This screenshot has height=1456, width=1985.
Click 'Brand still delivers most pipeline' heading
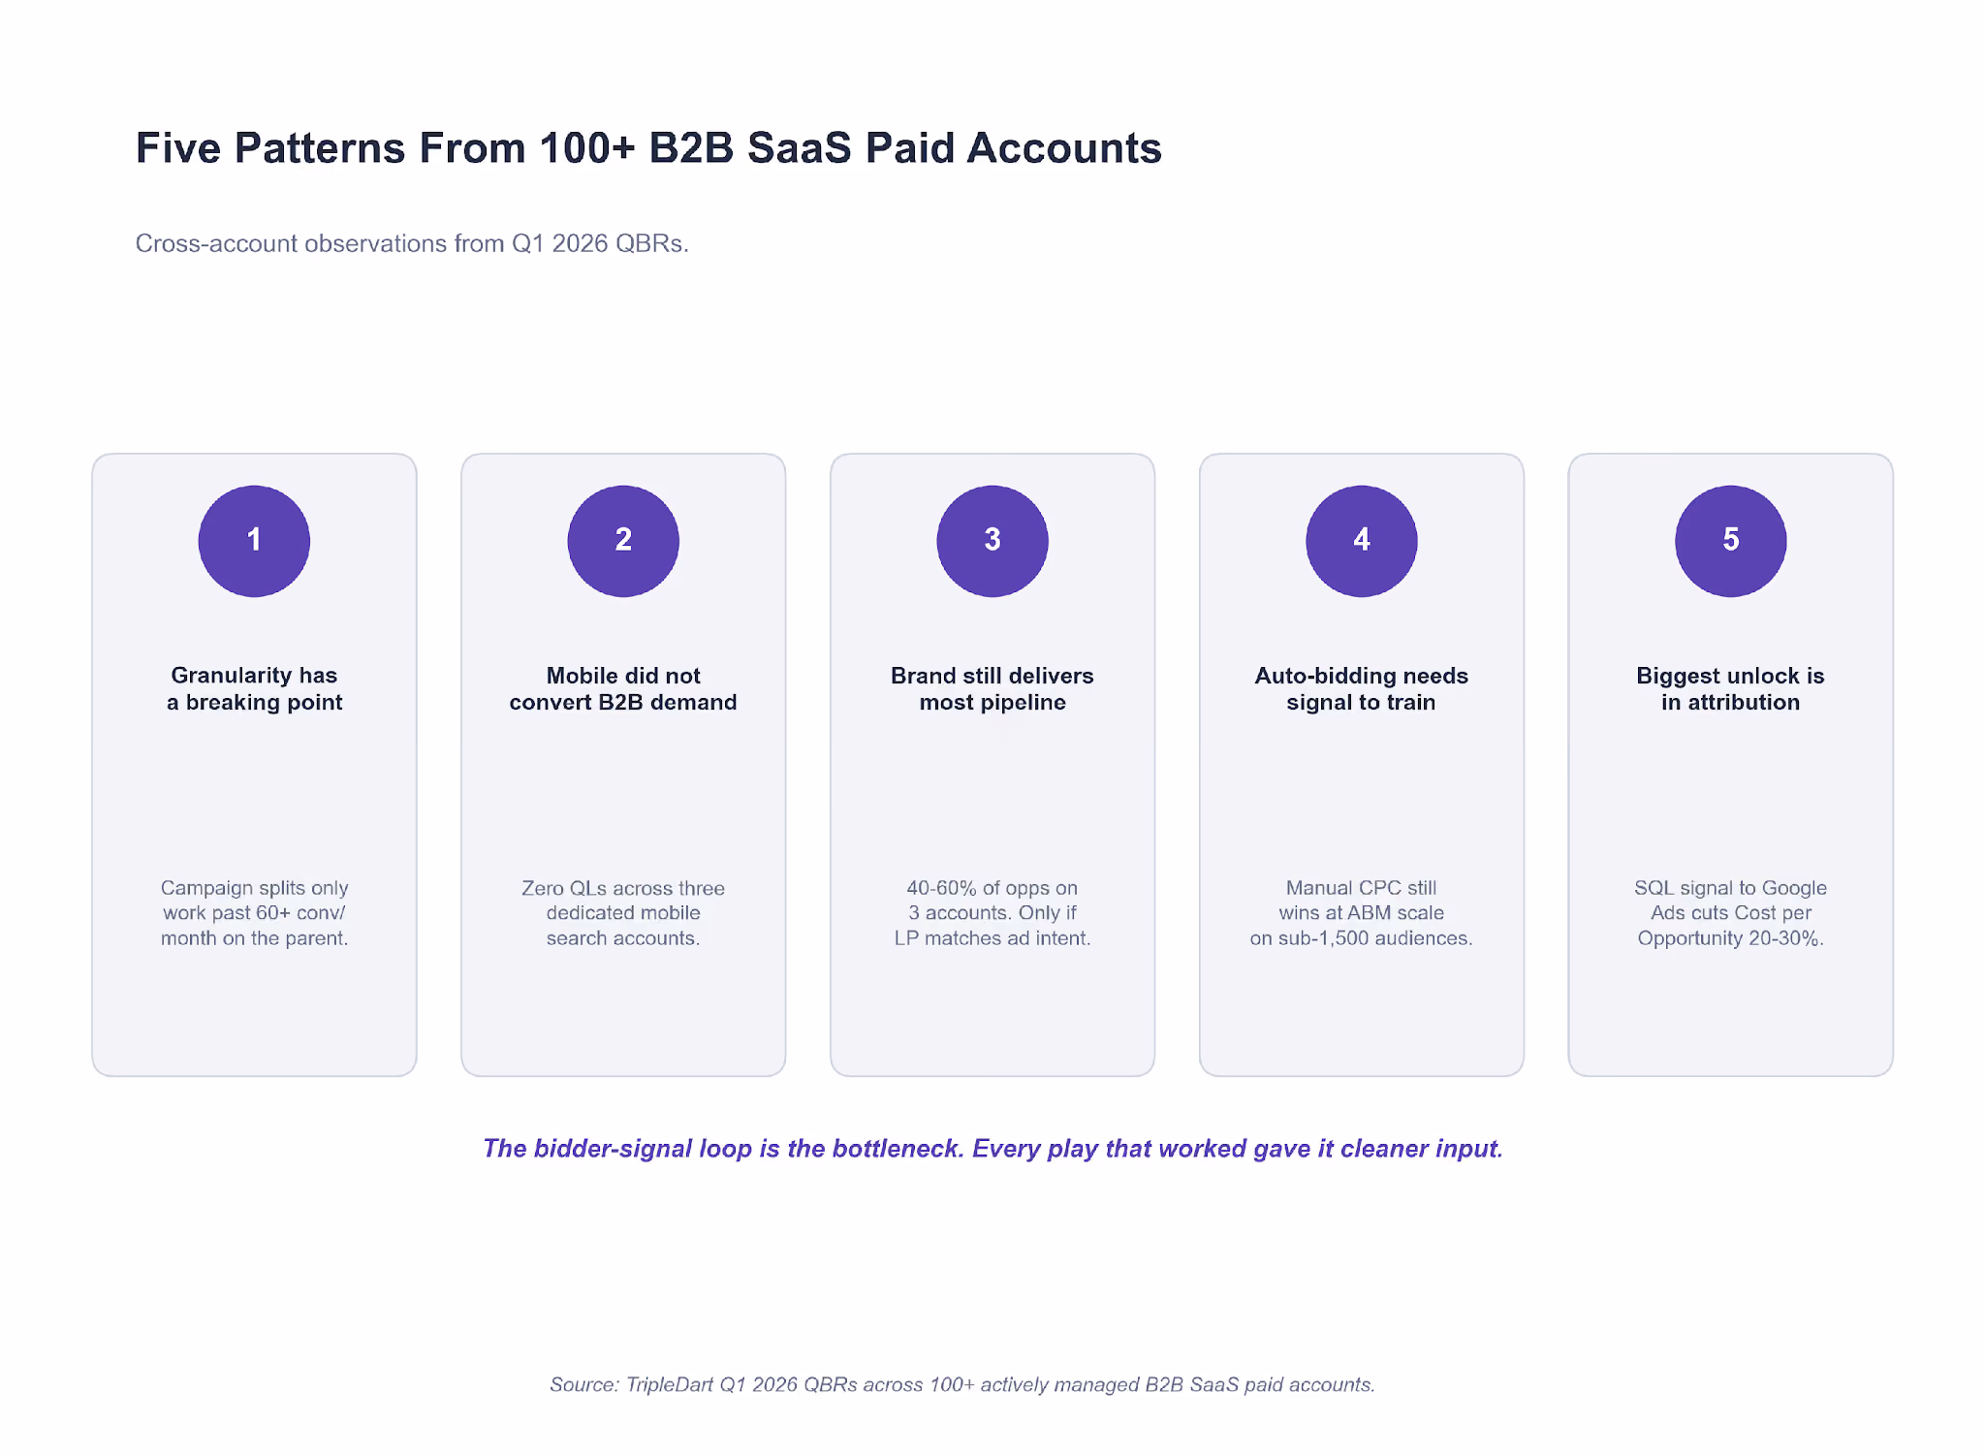(x=992, y=688)
